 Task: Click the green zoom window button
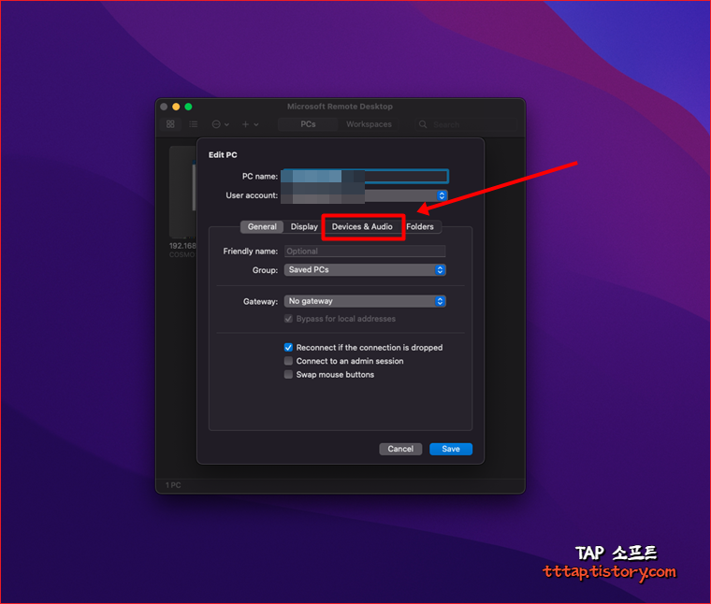pyautogui.click(x=188, y=107)
